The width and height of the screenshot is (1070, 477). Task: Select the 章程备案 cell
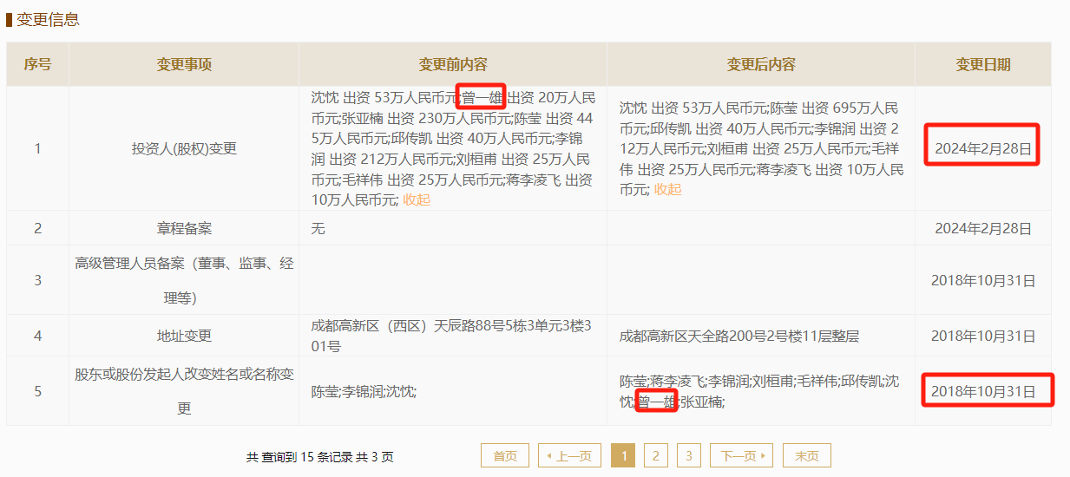tap(184, 229)
